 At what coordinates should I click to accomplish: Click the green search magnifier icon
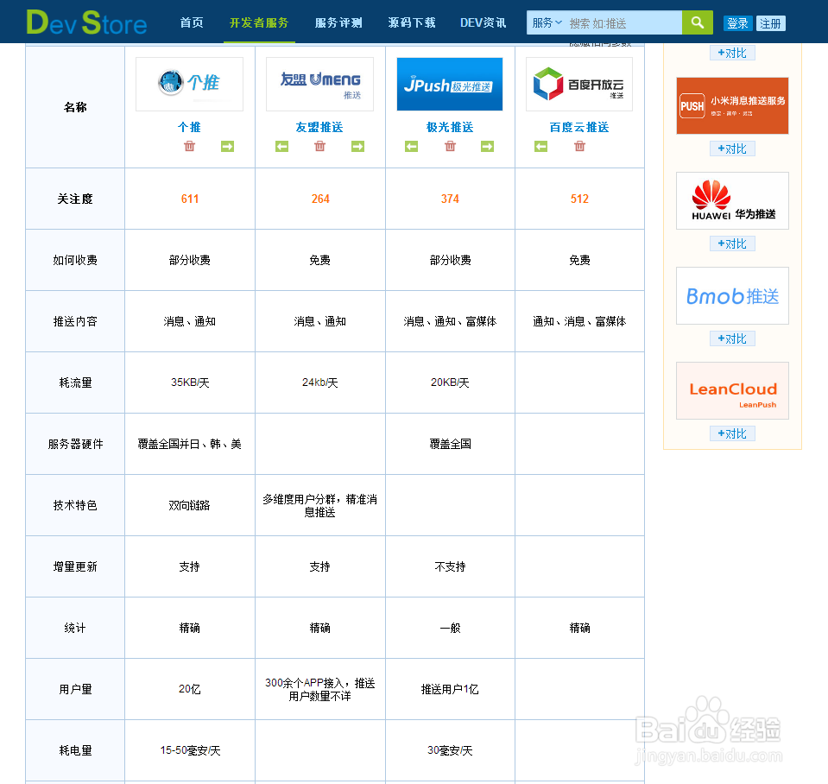tap(697, 22)
